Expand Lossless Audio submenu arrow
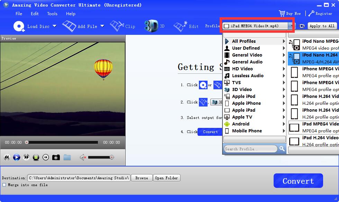This screenshot has height=202, width=339. click(284, 75)
